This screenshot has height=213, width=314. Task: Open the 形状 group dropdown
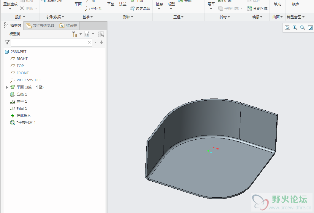pyautogui.click(x=128, y=17)
